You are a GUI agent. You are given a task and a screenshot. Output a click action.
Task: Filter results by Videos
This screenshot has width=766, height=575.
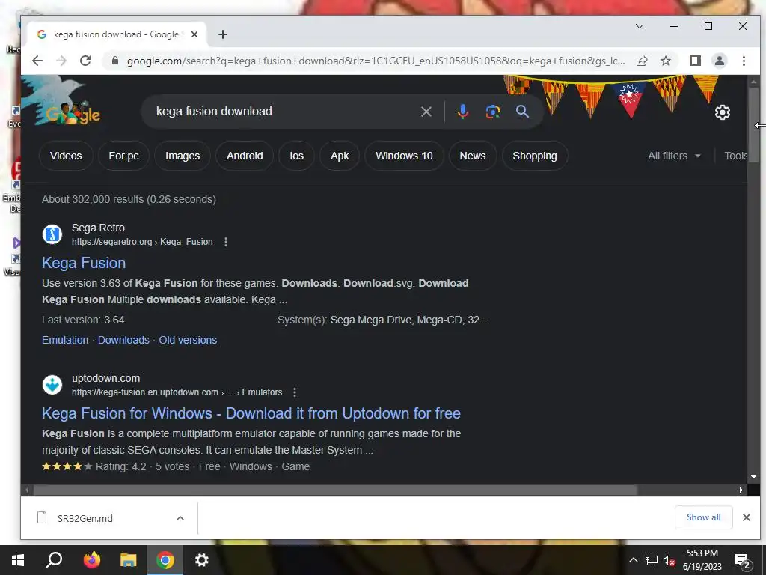click(66, 156)
